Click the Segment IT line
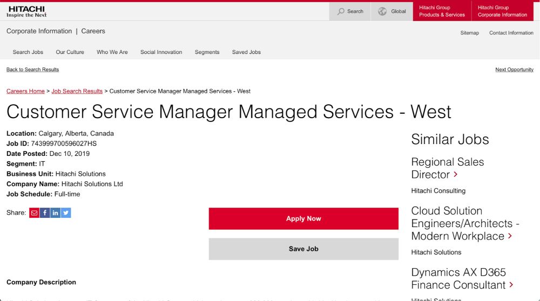 pos(25,164)
